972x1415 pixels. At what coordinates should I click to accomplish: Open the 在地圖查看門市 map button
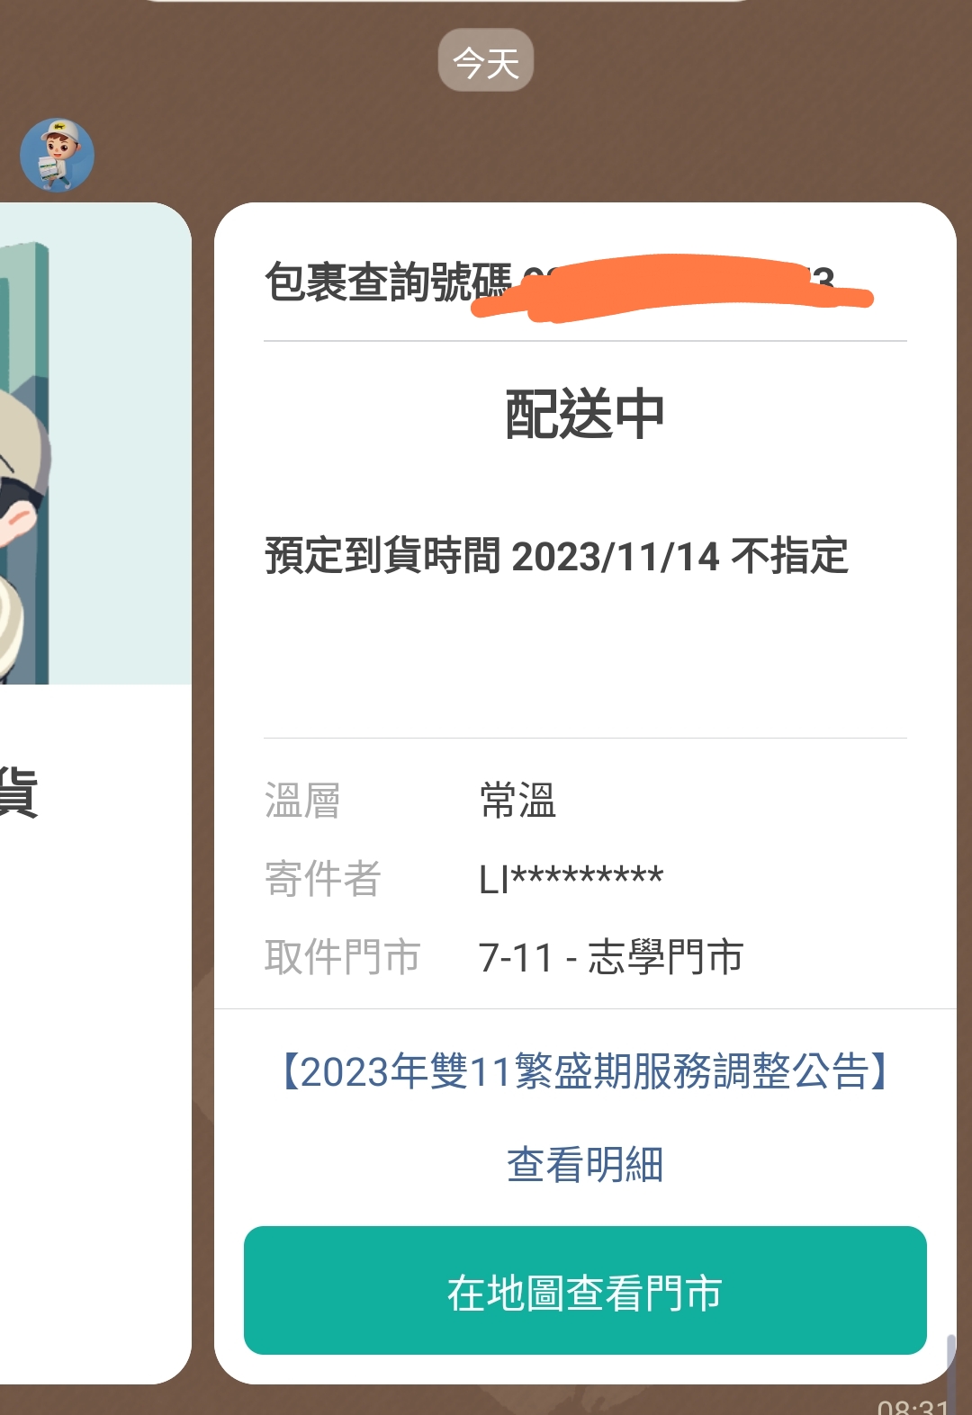tap(585, 1290)
